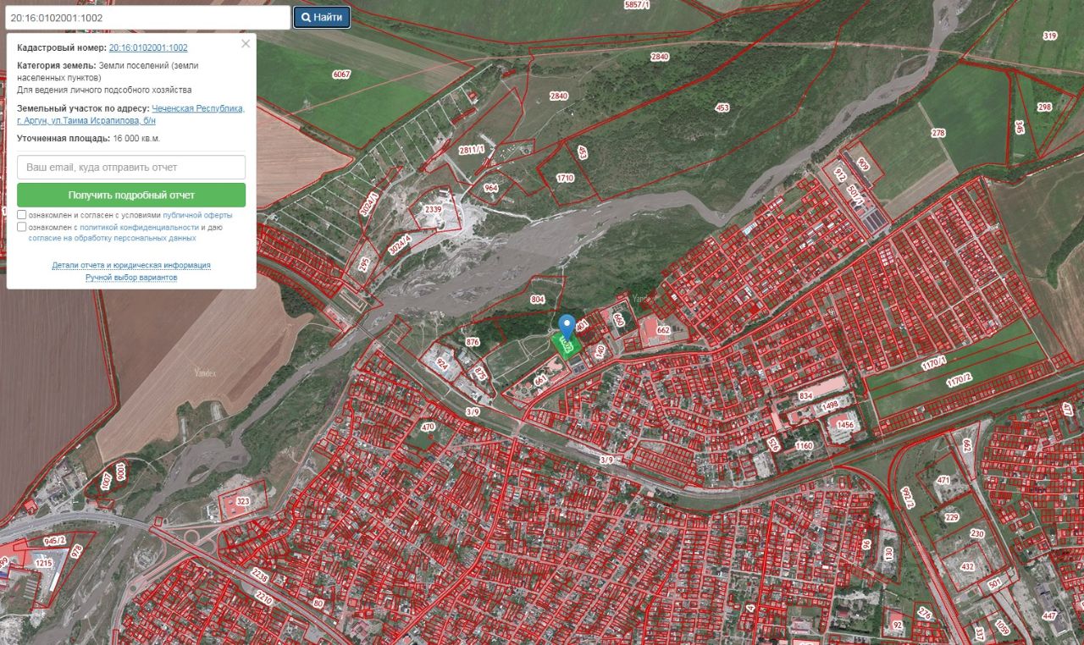Image resolution: width=1084 pixels, height=645 pixels.
Task: Click parcel label 924
Action: [441, 365]
